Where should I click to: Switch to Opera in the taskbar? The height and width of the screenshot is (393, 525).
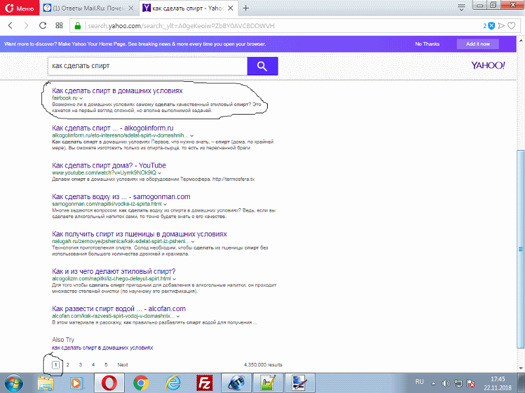(x=109, y=383)
